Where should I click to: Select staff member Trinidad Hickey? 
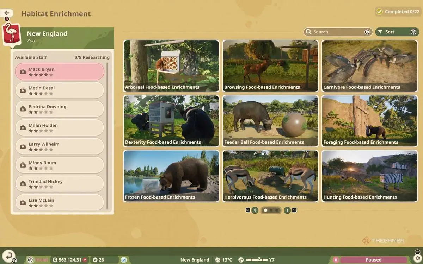coord(60,183)
